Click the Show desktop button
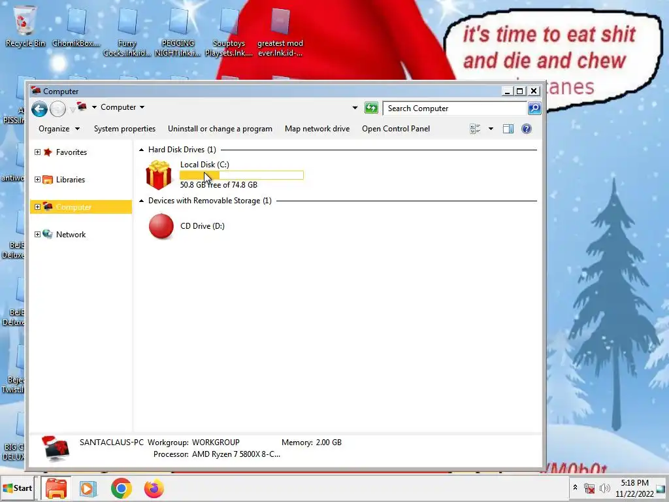The width and height of the screenshot is (669, 502). click(x=661, y=488)
